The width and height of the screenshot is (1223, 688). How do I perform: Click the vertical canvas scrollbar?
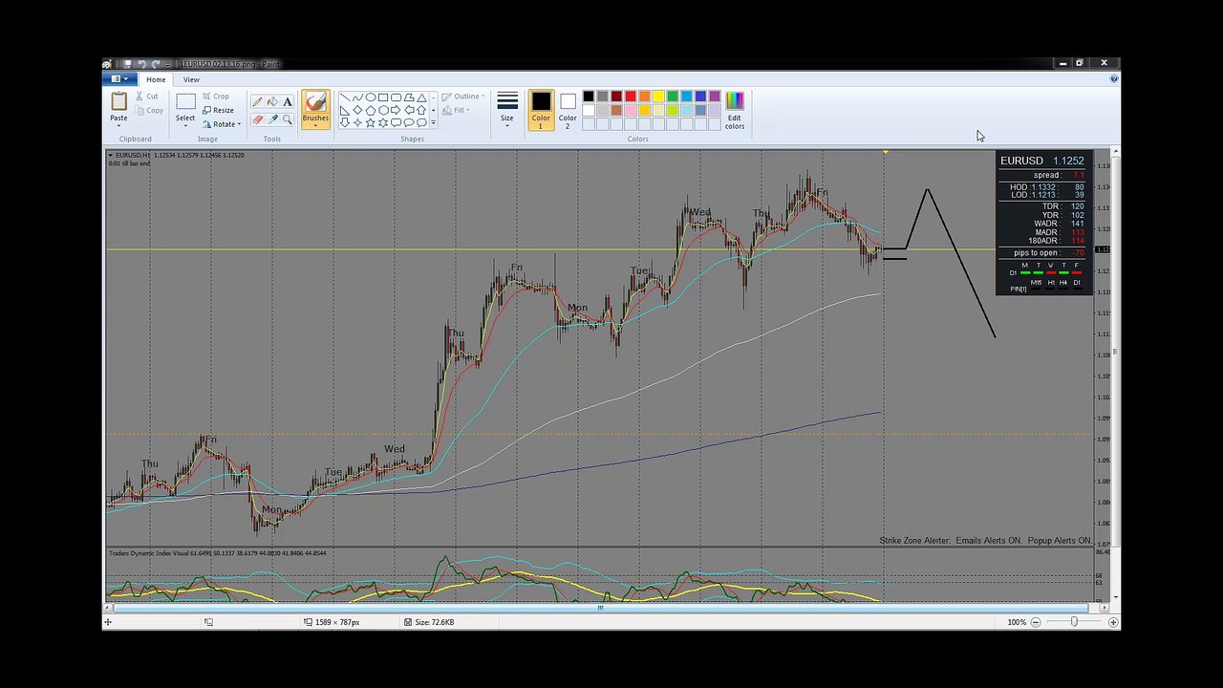pyautogui.click(x=1117, y=352)
